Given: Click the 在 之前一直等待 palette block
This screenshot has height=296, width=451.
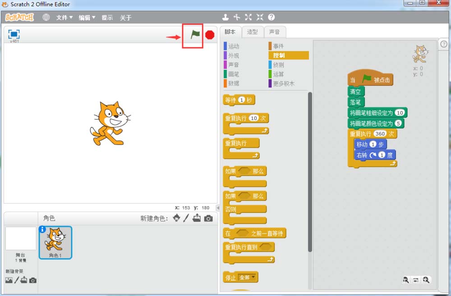Looking at the screenshot, I should coord(254,233).
